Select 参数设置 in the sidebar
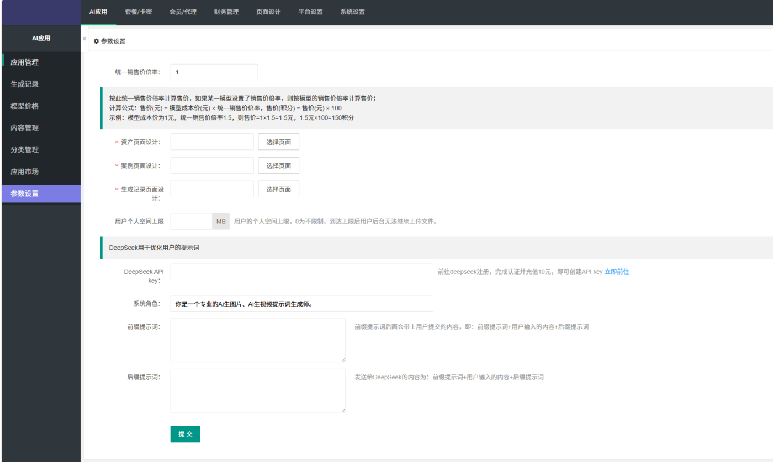The image size is (773, 462). click(41, 194)
